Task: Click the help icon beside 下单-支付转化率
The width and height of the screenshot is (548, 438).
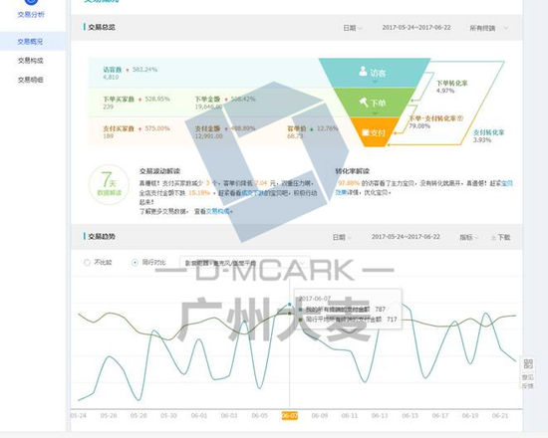Action: click(460, 118)
